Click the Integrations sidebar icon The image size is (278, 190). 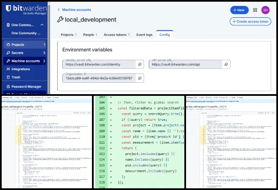(8, 69)
